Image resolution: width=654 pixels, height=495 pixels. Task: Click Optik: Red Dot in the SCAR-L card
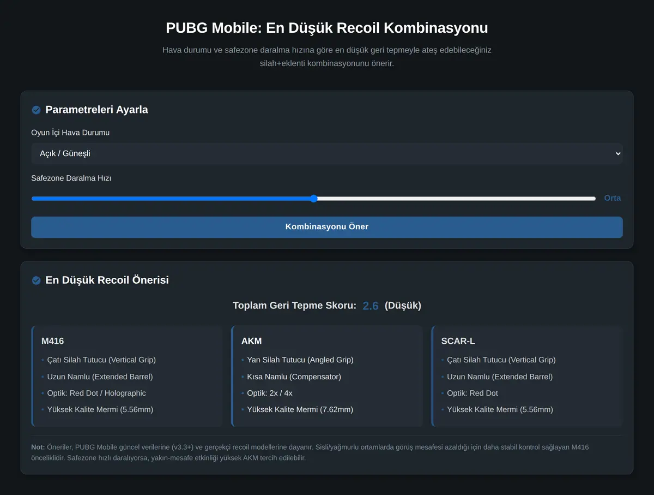tap(473, 393)
